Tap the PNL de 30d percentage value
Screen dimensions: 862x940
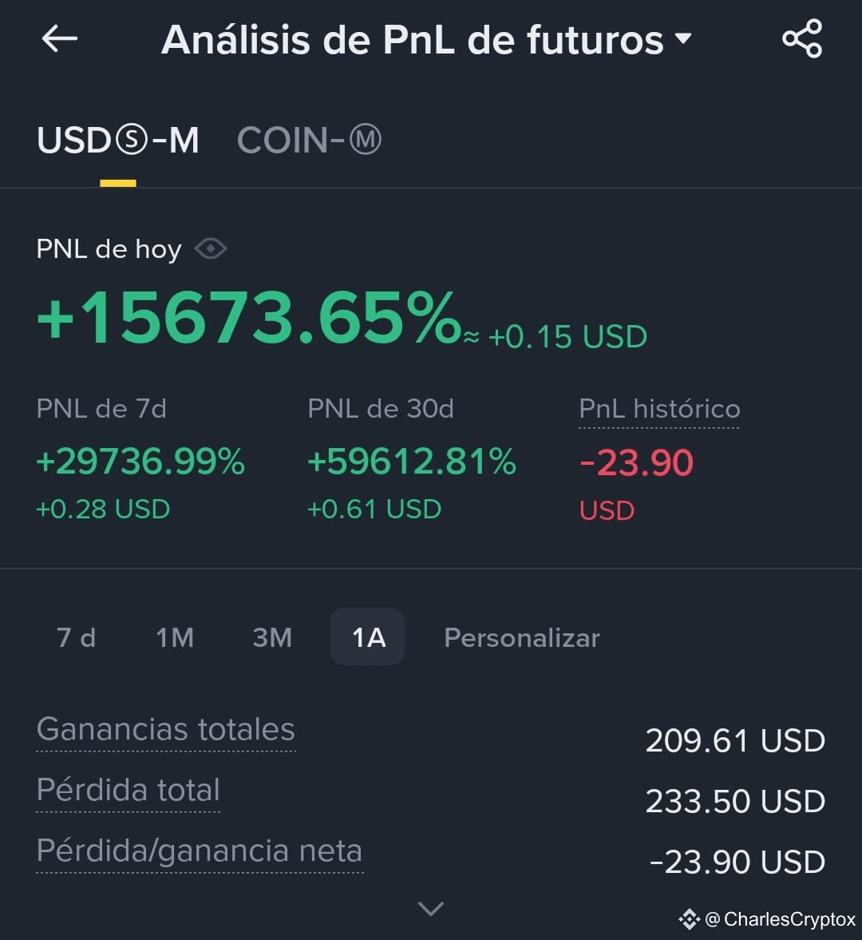(x=412, y=462)
